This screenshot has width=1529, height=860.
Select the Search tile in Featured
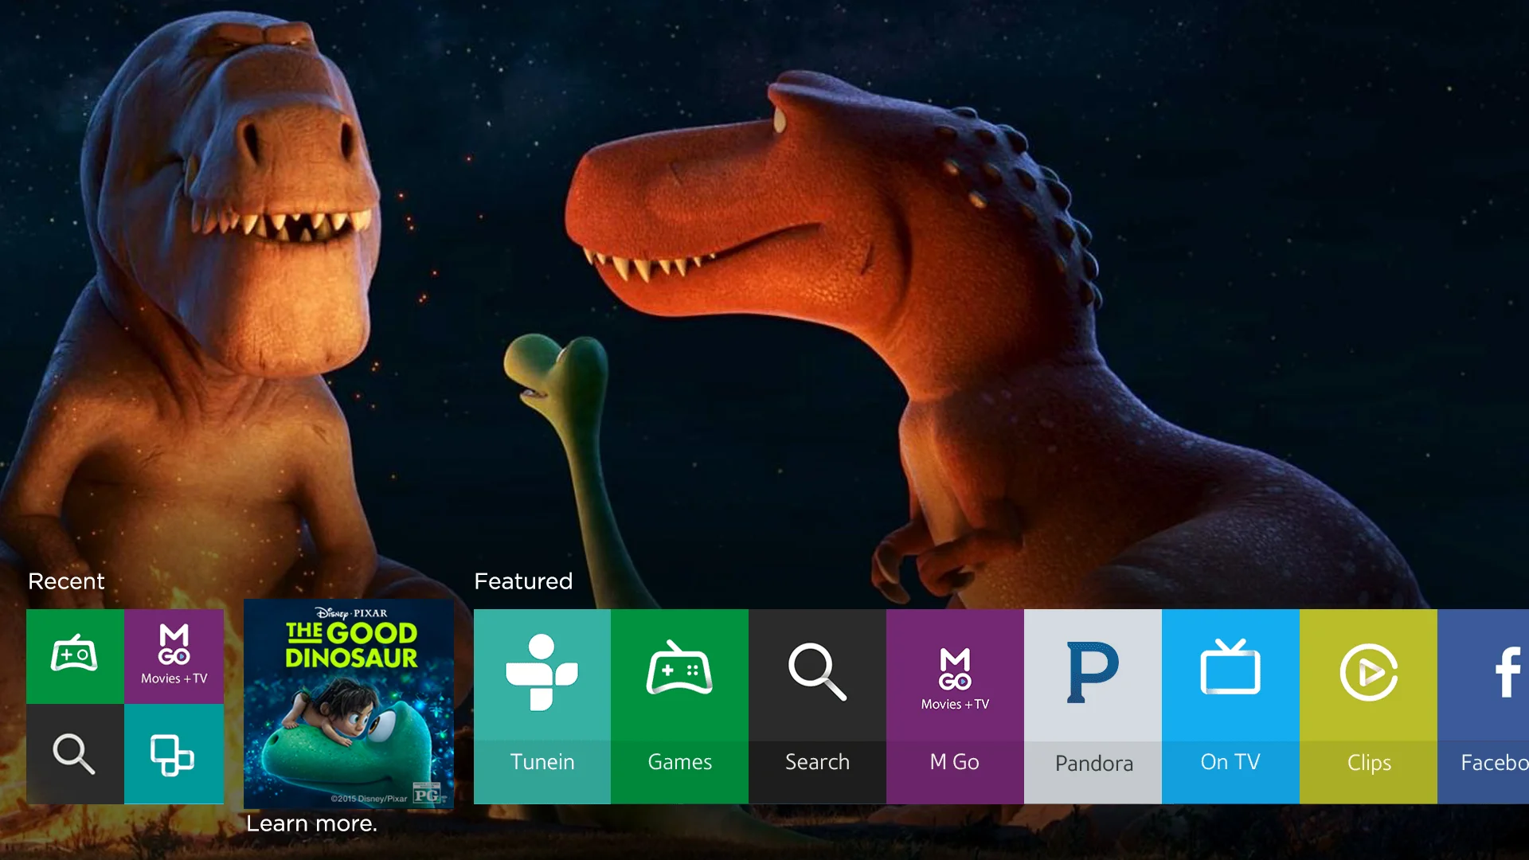[x=817, y=706]
